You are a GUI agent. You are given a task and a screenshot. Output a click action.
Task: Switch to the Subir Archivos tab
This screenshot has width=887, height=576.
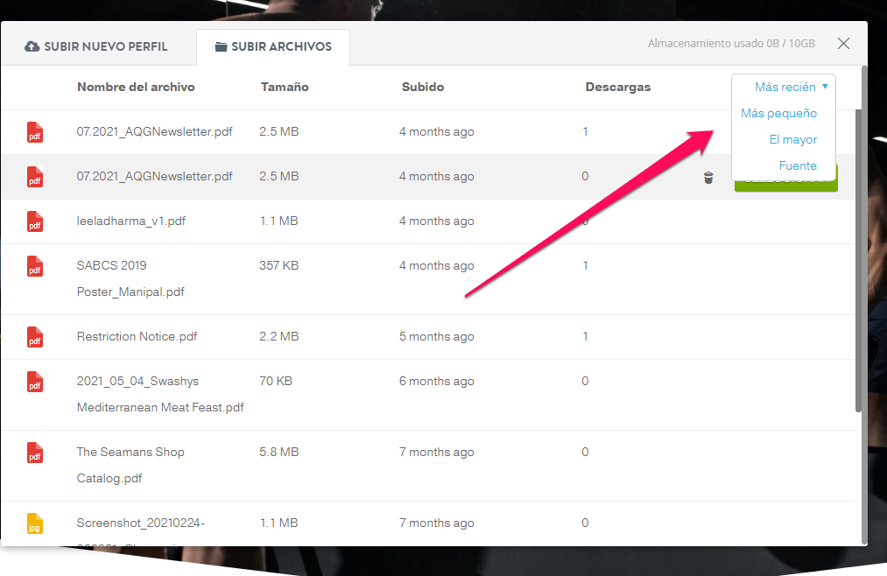273,46
